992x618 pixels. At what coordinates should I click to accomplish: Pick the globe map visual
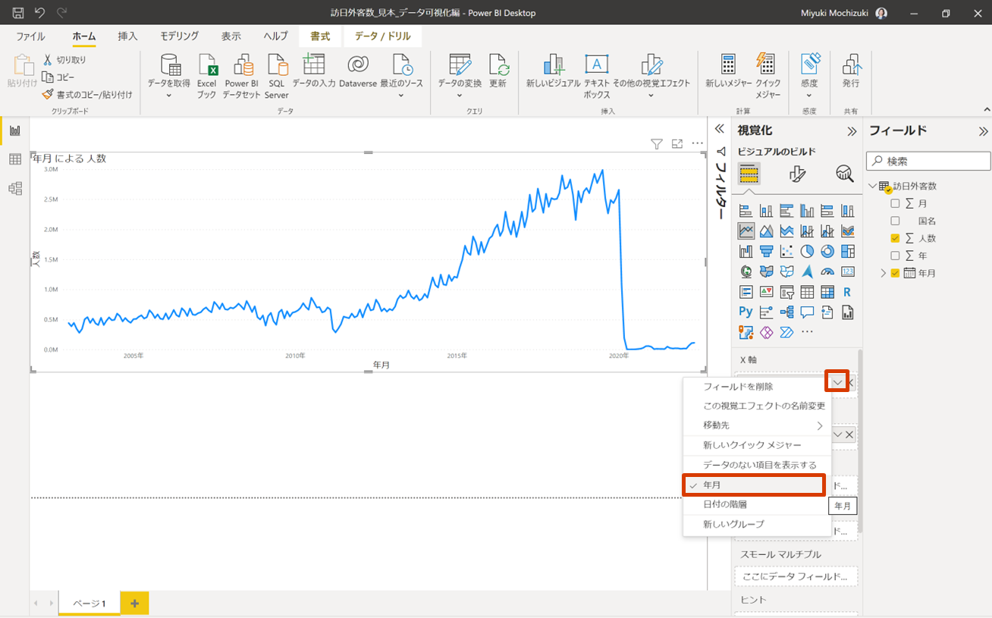(746, 271)
